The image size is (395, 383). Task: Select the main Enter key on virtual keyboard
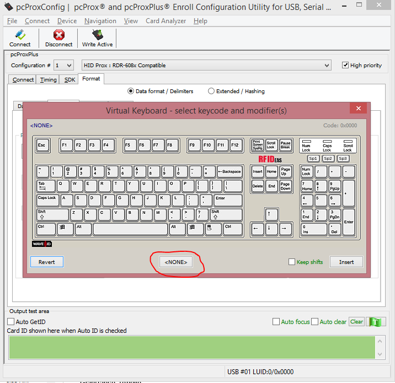(x=228, y=201)
